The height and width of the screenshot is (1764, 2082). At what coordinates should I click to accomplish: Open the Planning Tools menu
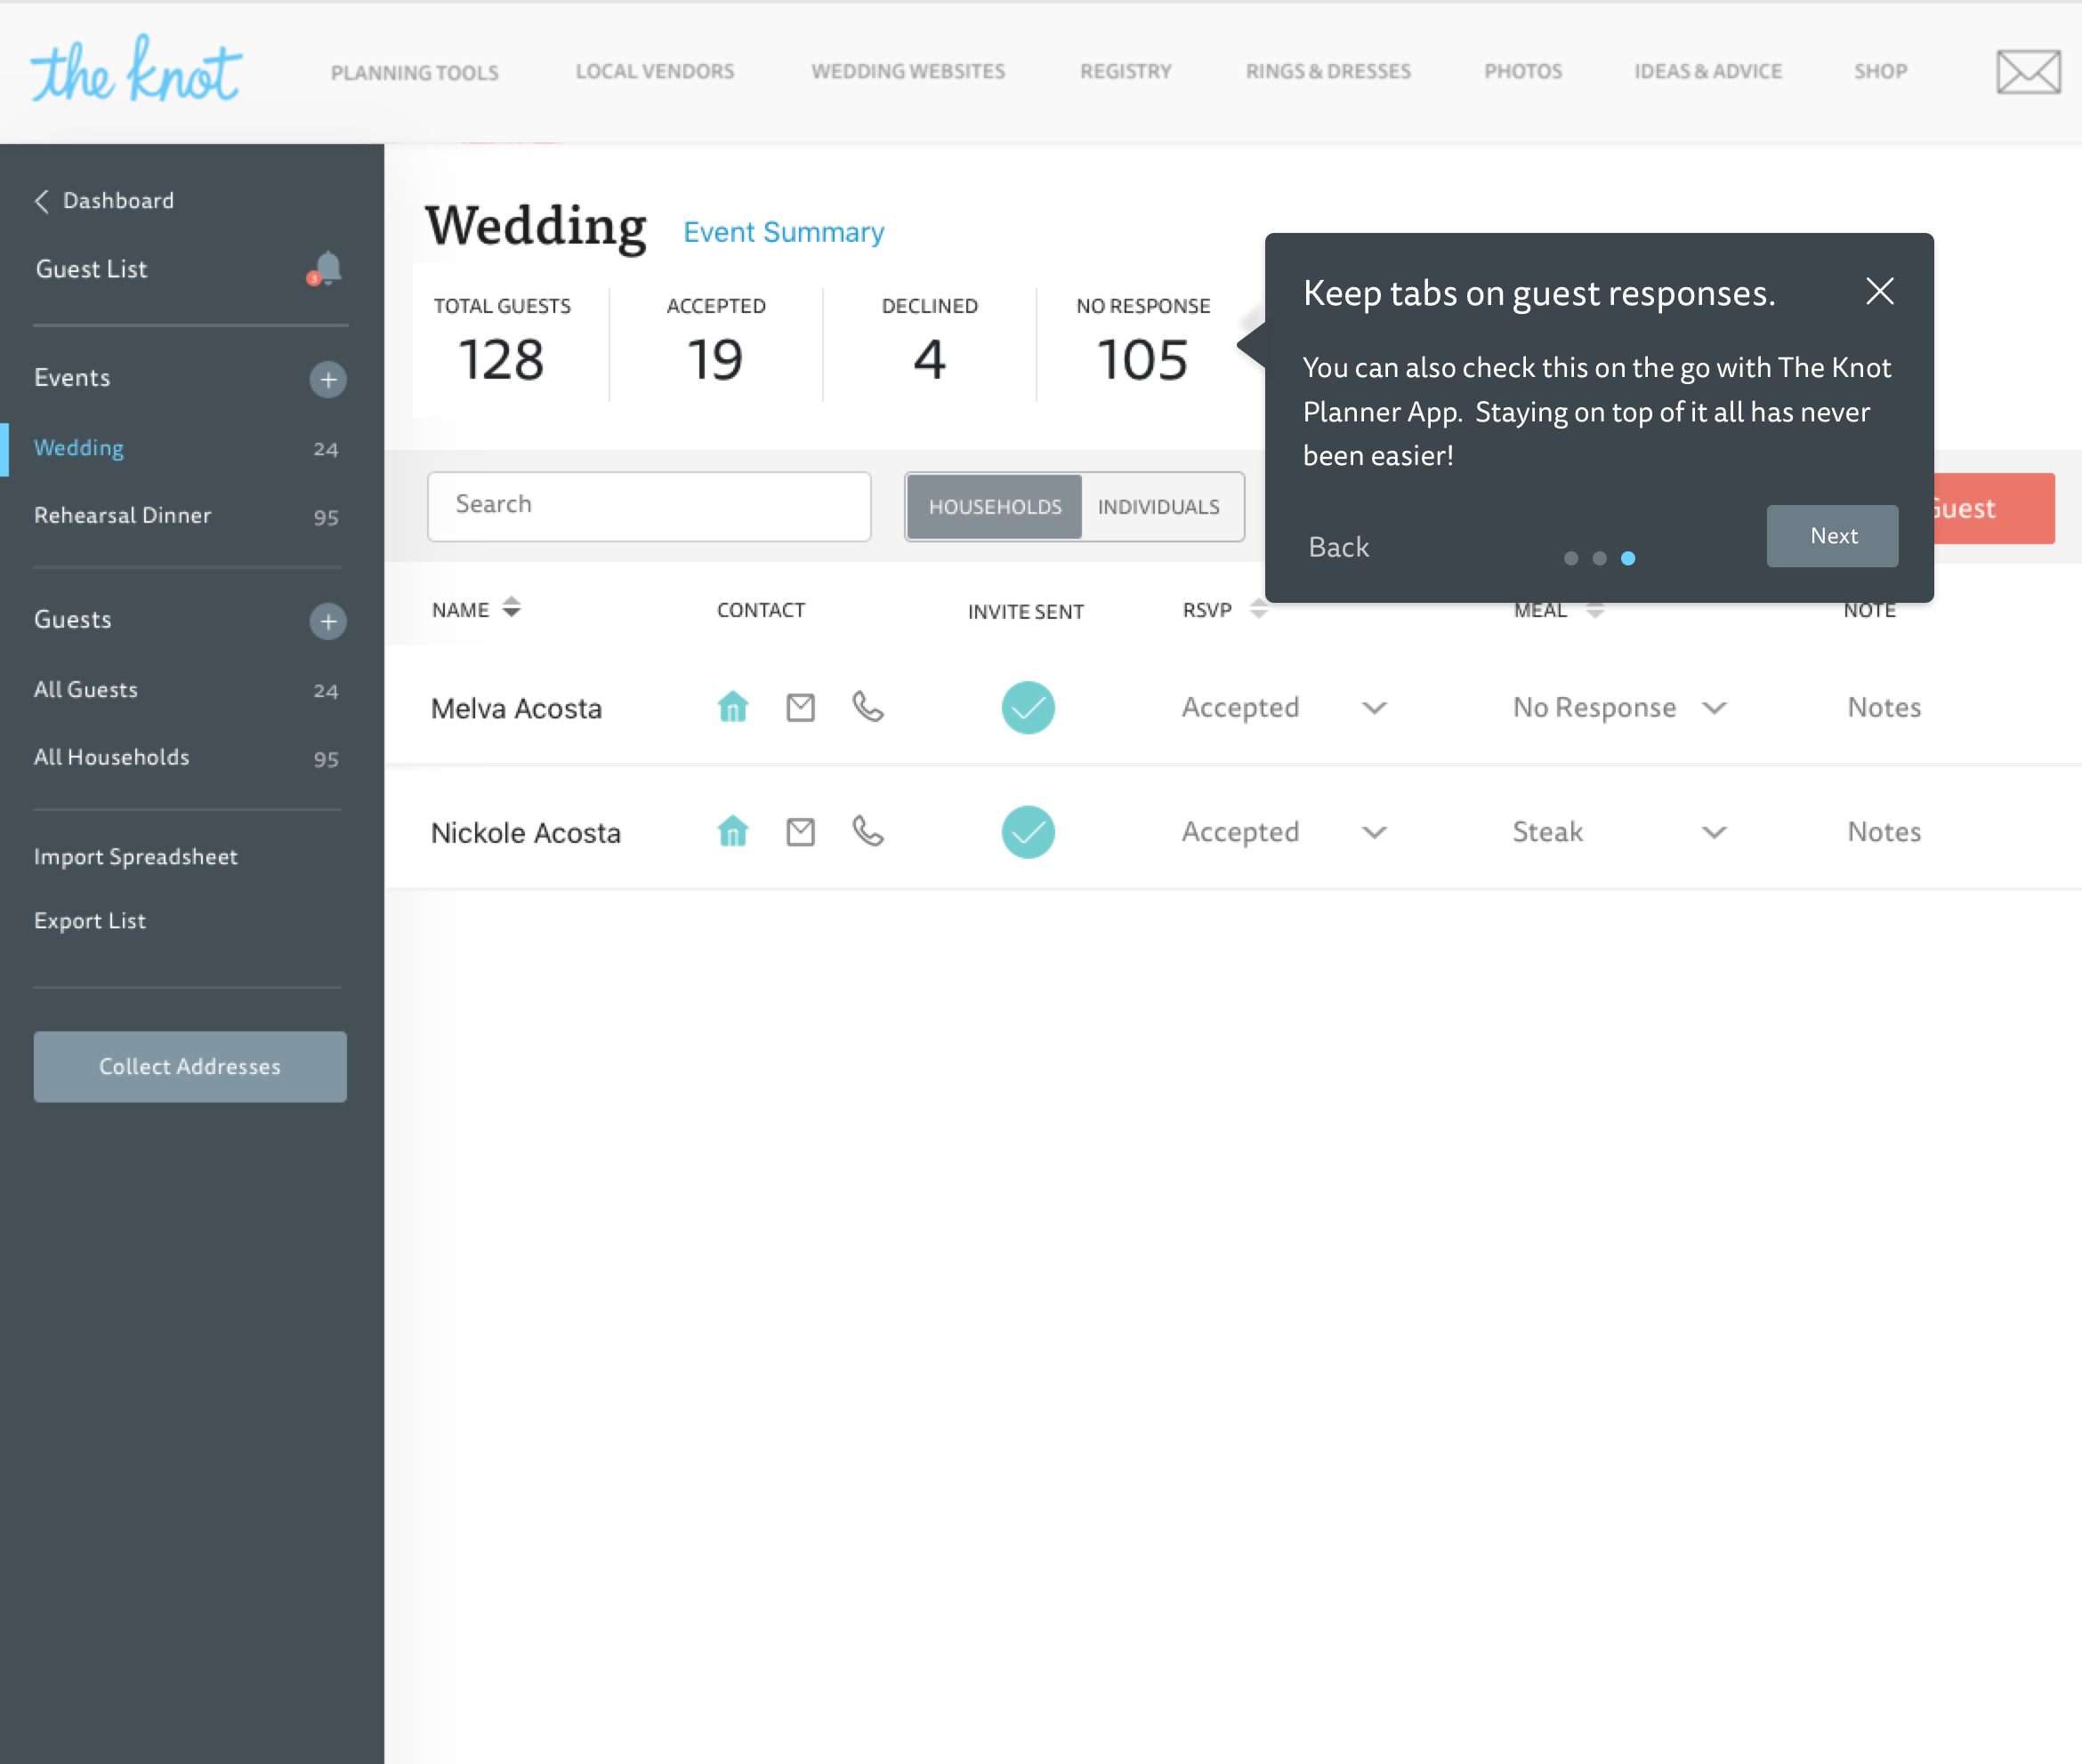point(415,72)
